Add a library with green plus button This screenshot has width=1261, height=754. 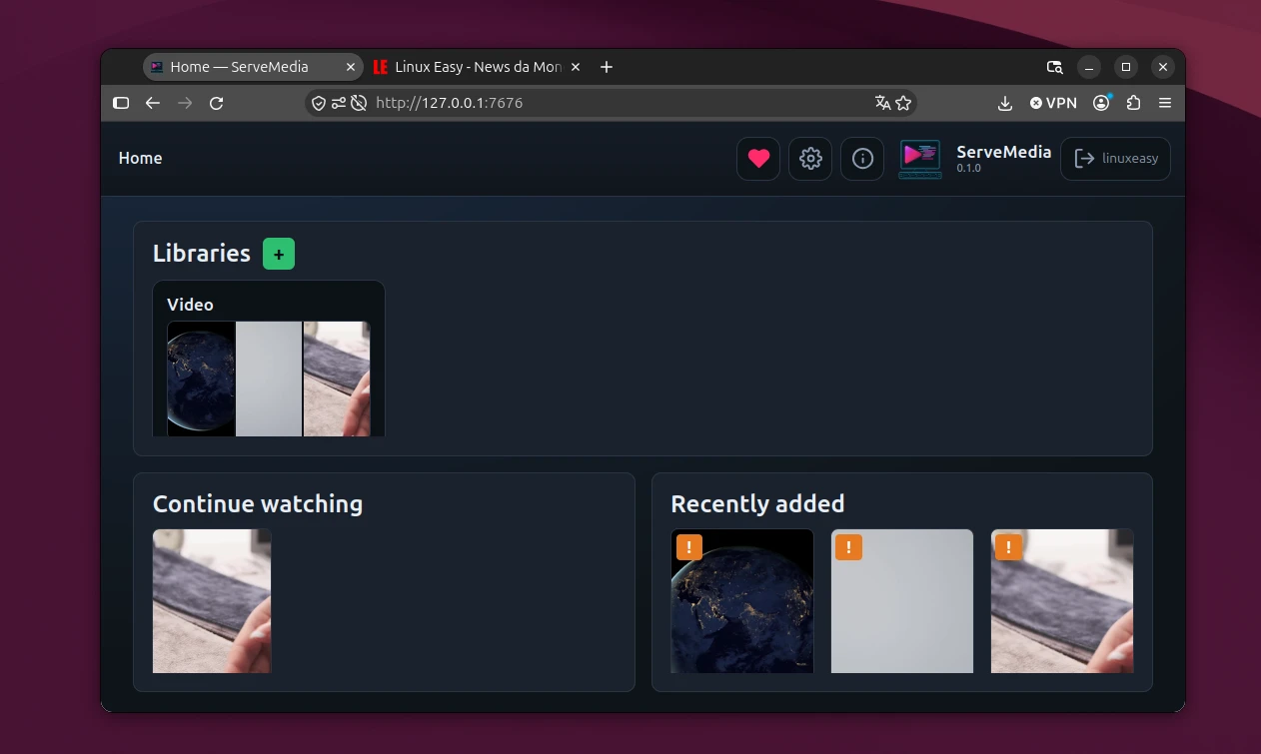point(279,254)
